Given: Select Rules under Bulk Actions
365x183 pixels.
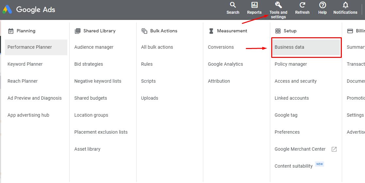Looking at the screenshot, I should pyautogui.click(x=147, y=64).
